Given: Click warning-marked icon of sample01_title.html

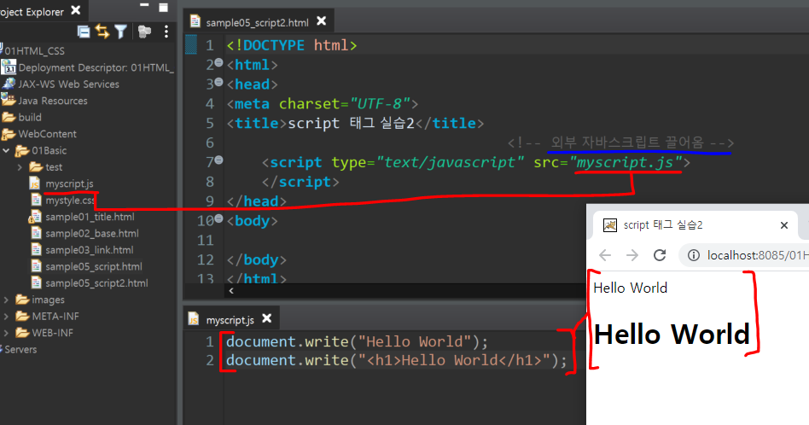Looking at the screenshot, I should [x=35, y=217].
